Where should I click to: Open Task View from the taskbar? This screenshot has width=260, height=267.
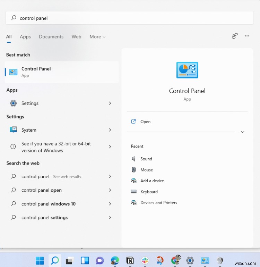tap(70, 260)
